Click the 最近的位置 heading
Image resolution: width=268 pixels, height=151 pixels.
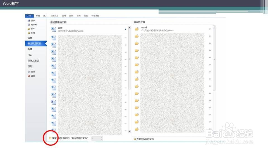(x=139, y=22)
